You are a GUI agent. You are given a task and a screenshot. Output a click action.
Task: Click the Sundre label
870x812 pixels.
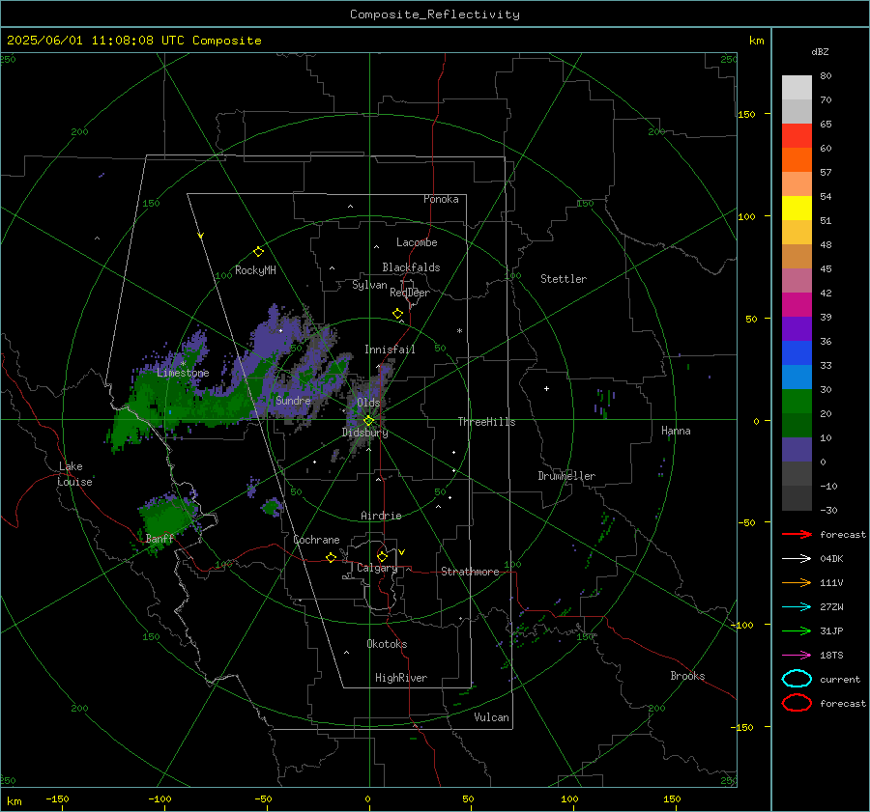(293, 401)
